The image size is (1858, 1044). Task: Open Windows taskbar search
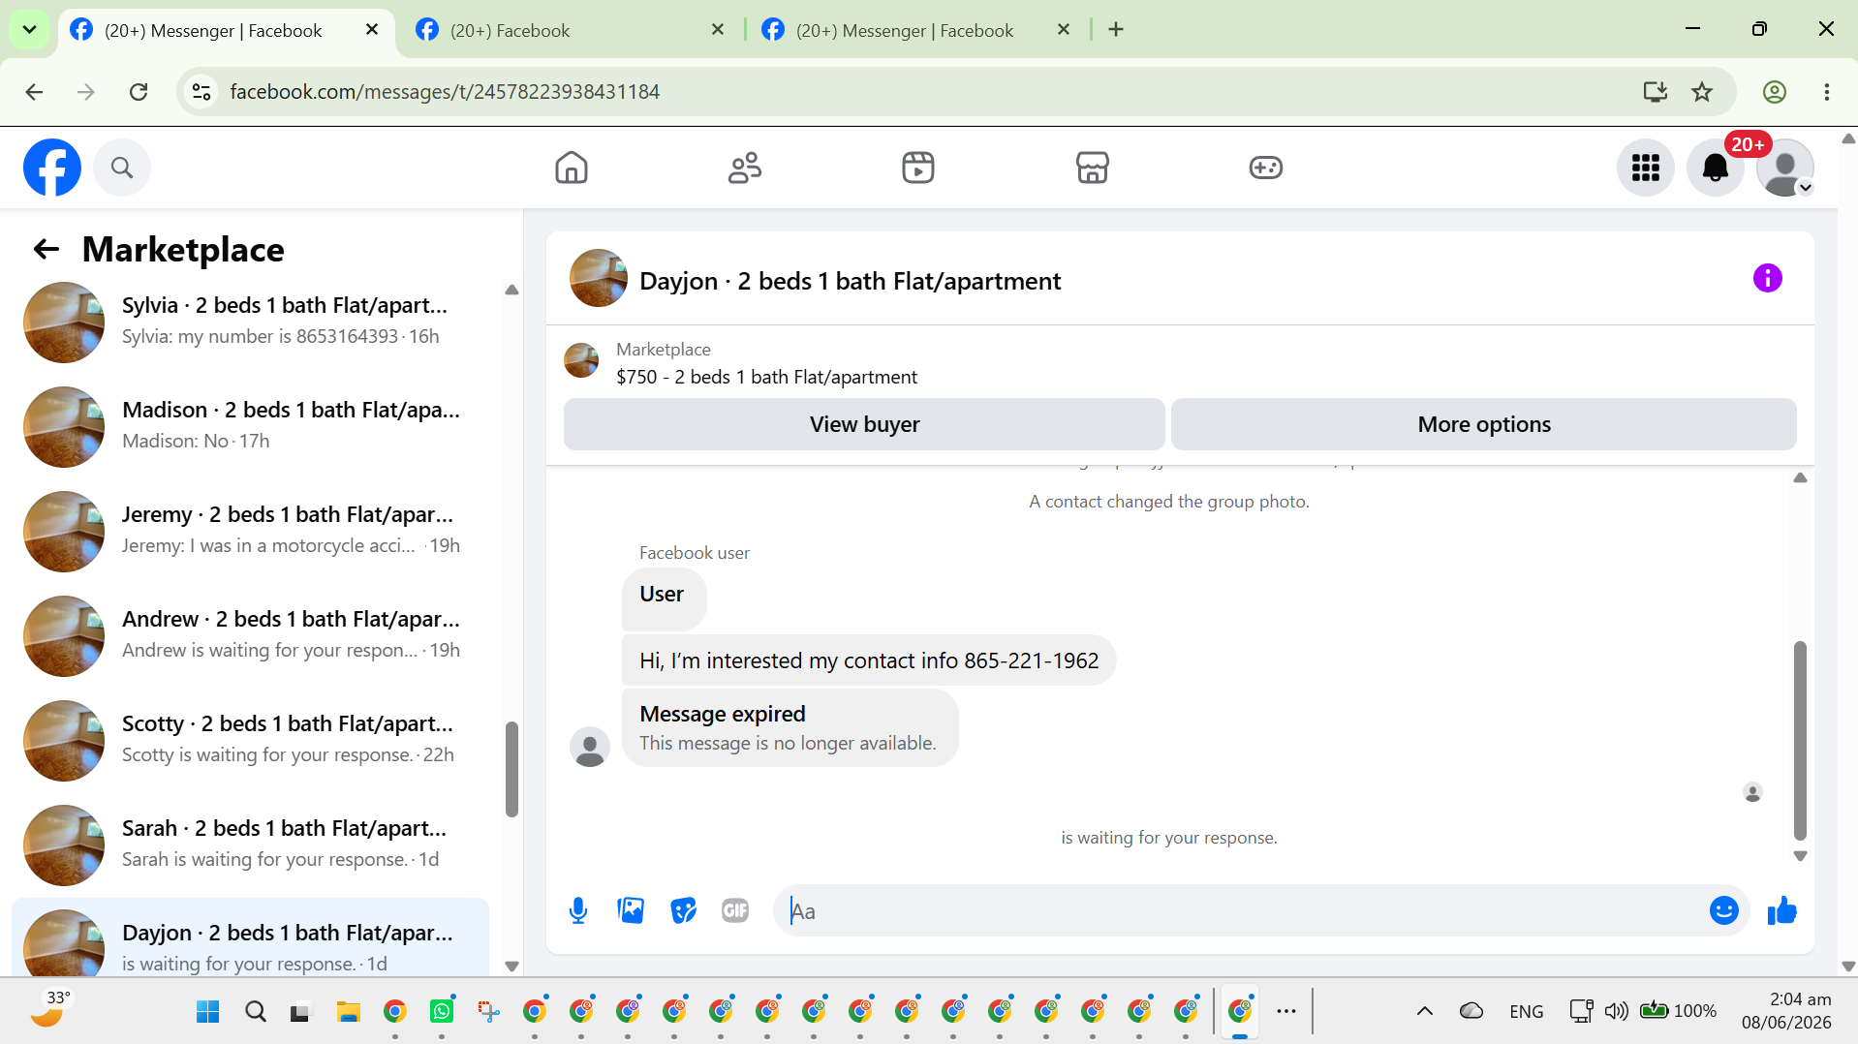(256, 1012)
